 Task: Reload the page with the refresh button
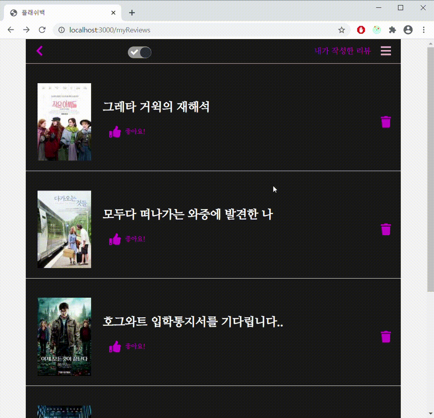click(x=42, y=30)
